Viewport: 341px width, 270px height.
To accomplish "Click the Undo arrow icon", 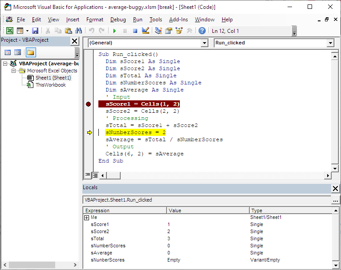I will pos(92,31).
